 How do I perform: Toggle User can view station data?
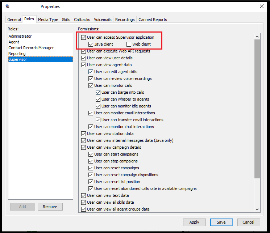tap(83, 134)
